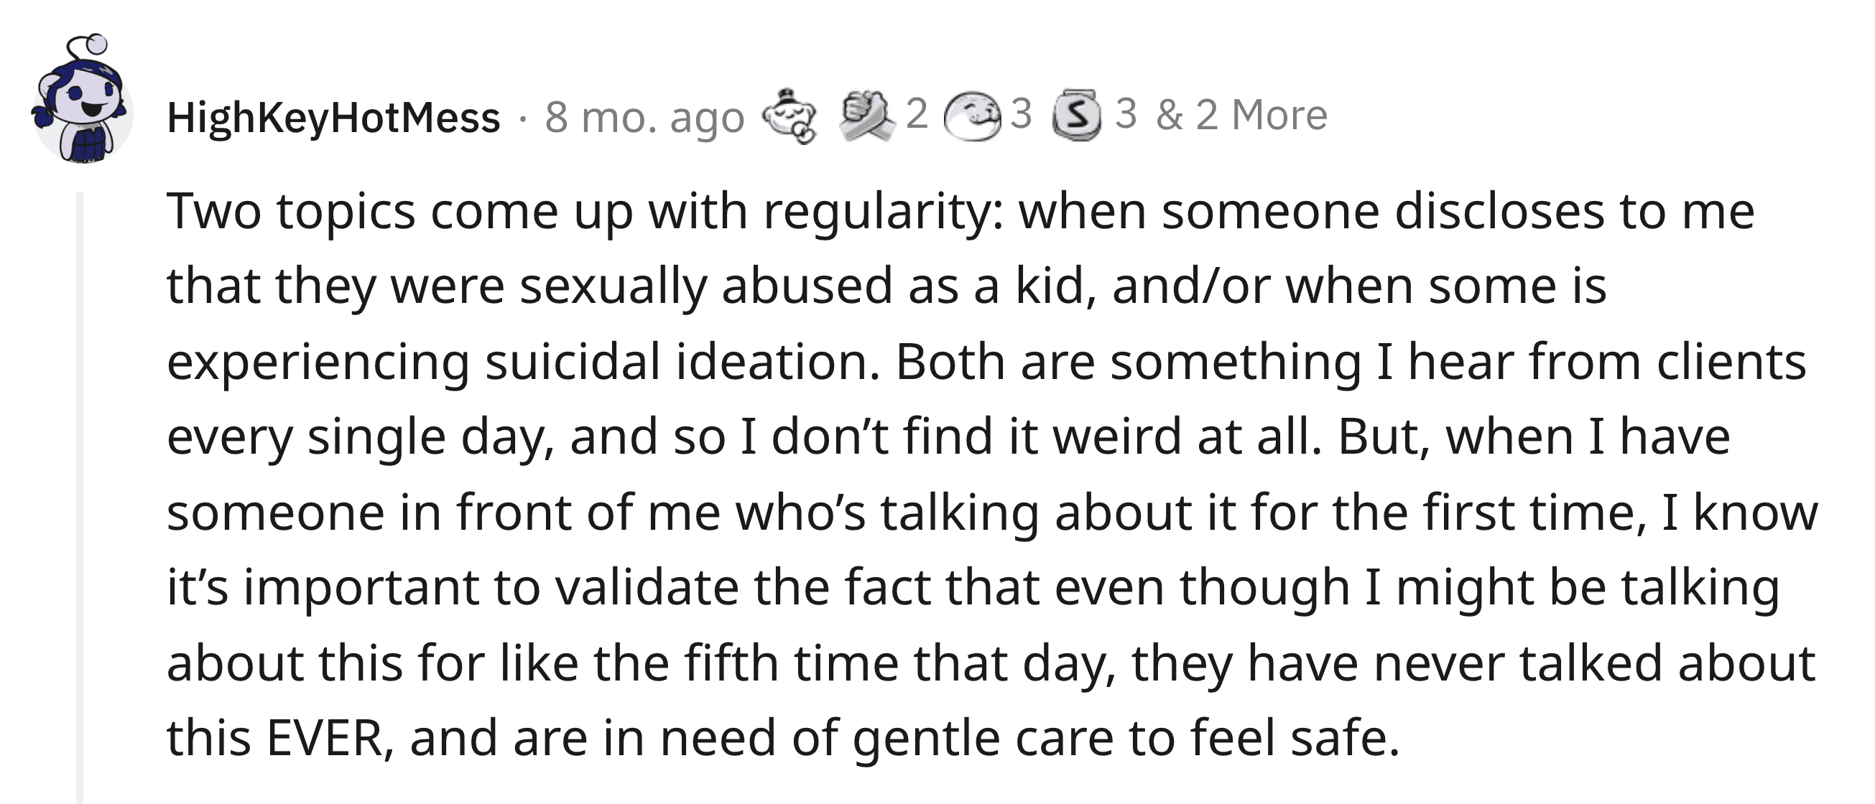This screenshot has width=1875, height=804.
Task: Collapse the comment using the vertical thread line
Action: [80, 497]
